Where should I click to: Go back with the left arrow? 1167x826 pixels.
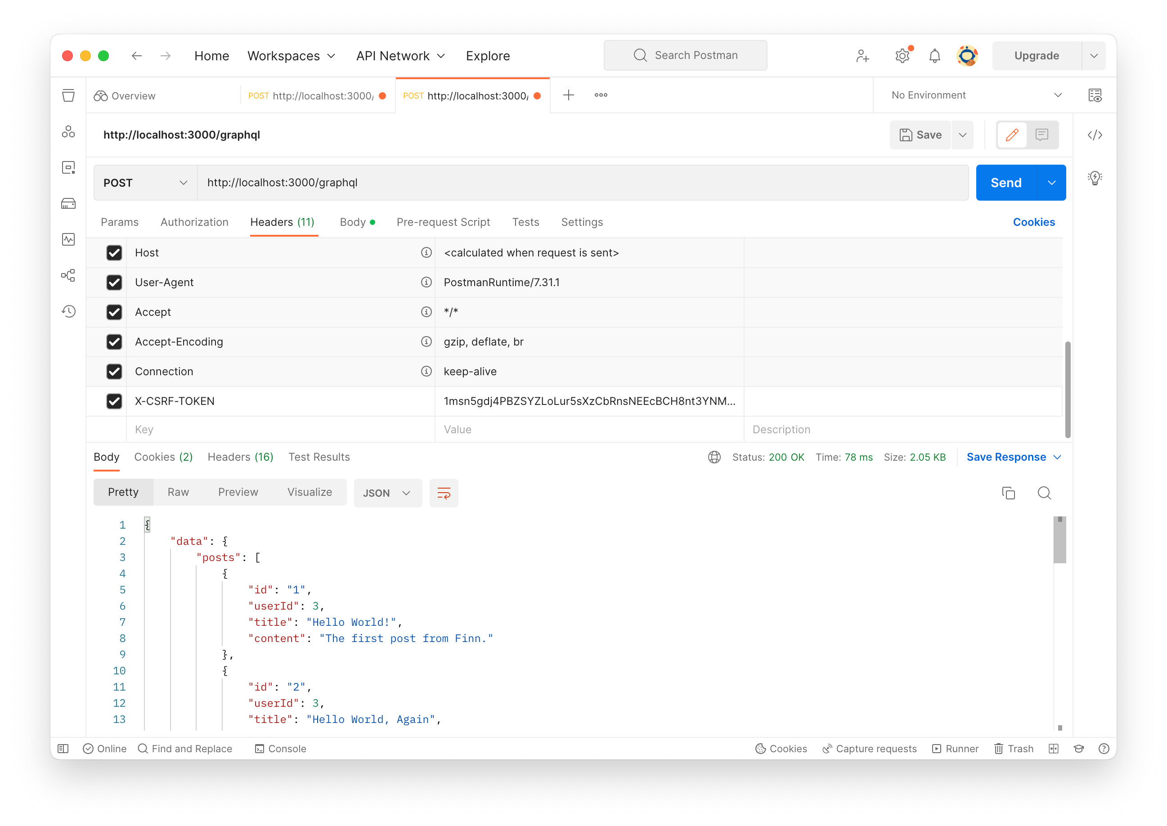coord(136,55)
